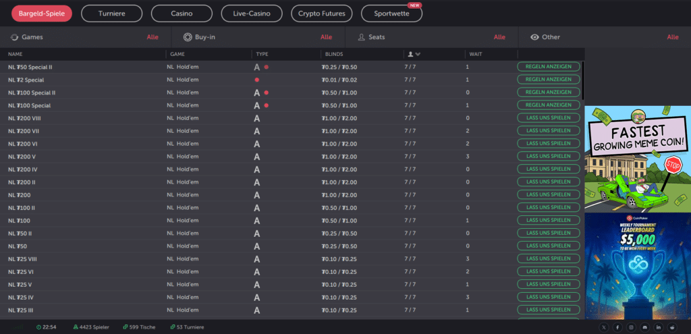This screenshot has width=691, height=334.
Task: Click Regeln Anzeigen for NL ₮50 Special II
Action: click(x=549, y=67)
